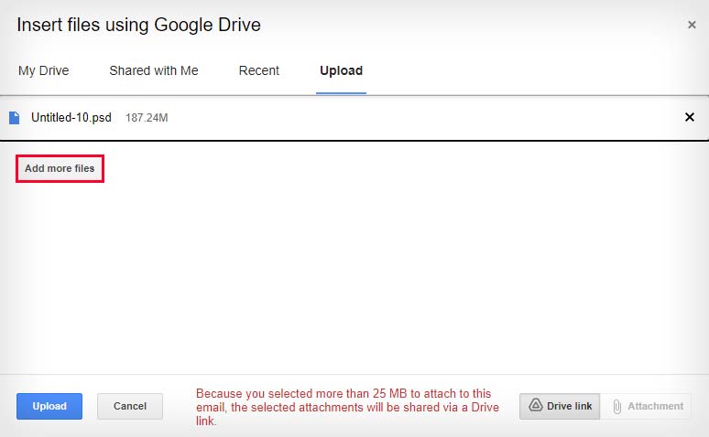Switch to Attachment insert mode
The height and width of the screenshot is (437, 709).
click(x=646, y=406)
